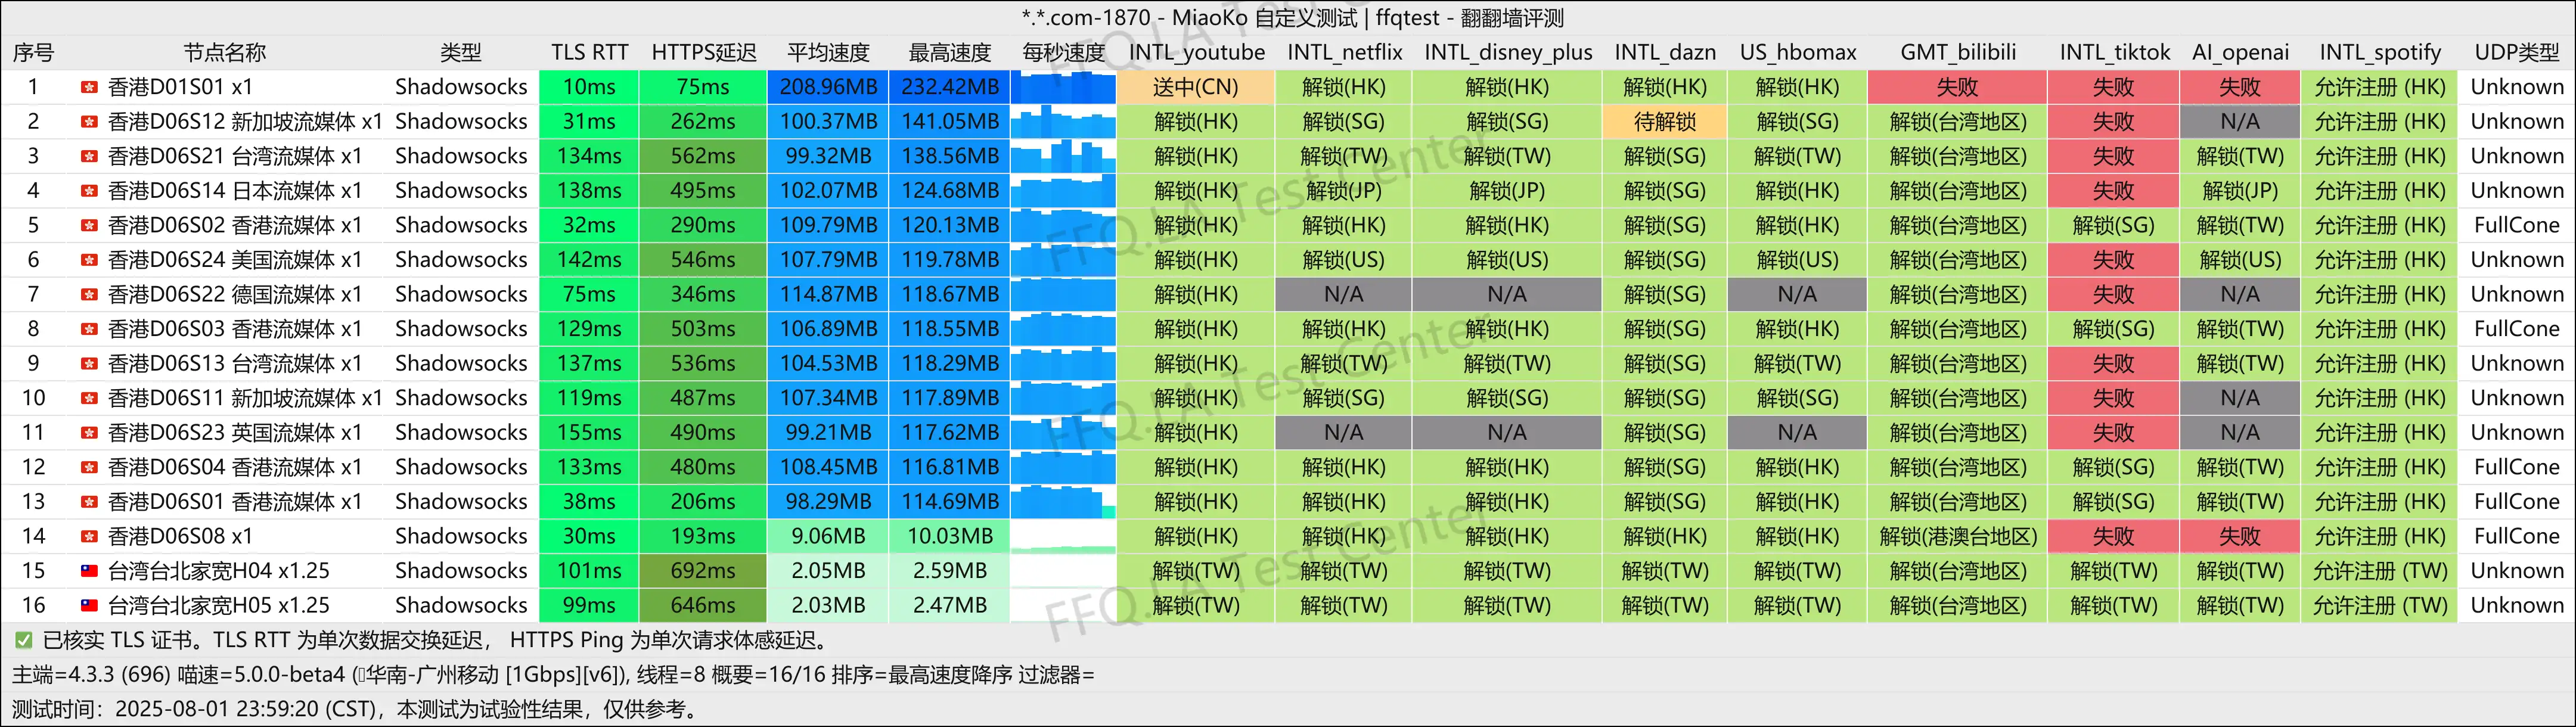Click the Taiwan flag beside 台湾台北家宽H05

89,606
